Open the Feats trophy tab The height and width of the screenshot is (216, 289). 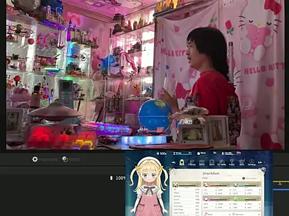point(232,163)
